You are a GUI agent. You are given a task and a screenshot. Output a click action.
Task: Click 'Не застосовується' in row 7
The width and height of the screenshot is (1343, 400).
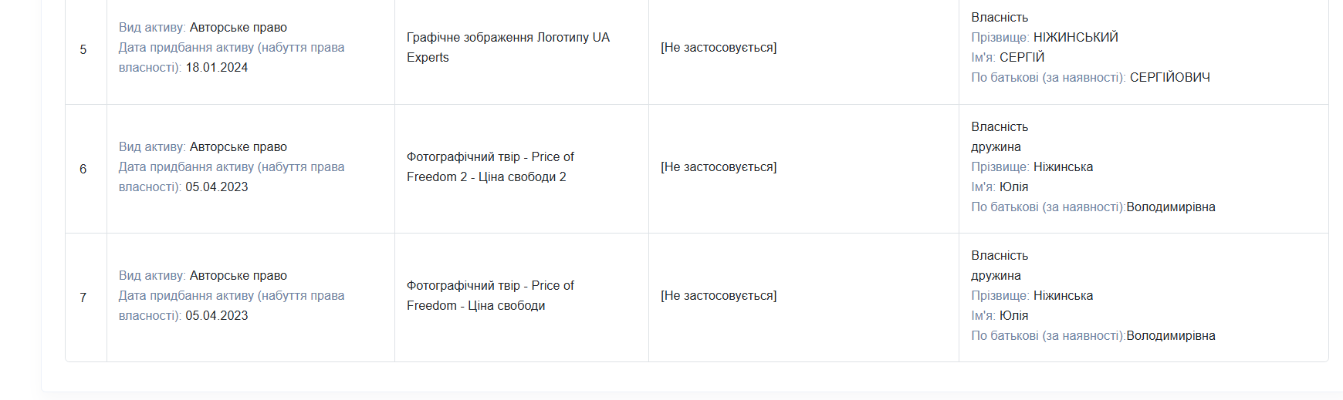719,296
